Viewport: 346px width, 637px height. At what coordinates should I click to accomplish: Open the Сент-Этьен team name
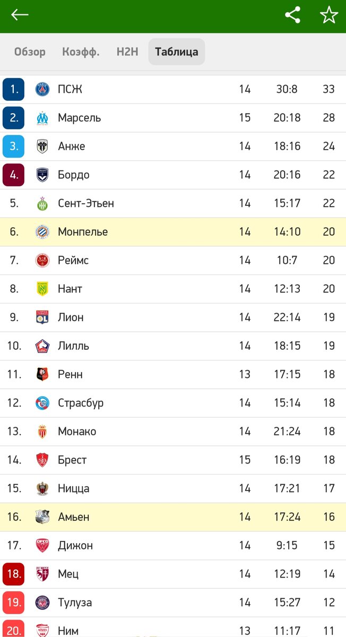click(86, 203)
